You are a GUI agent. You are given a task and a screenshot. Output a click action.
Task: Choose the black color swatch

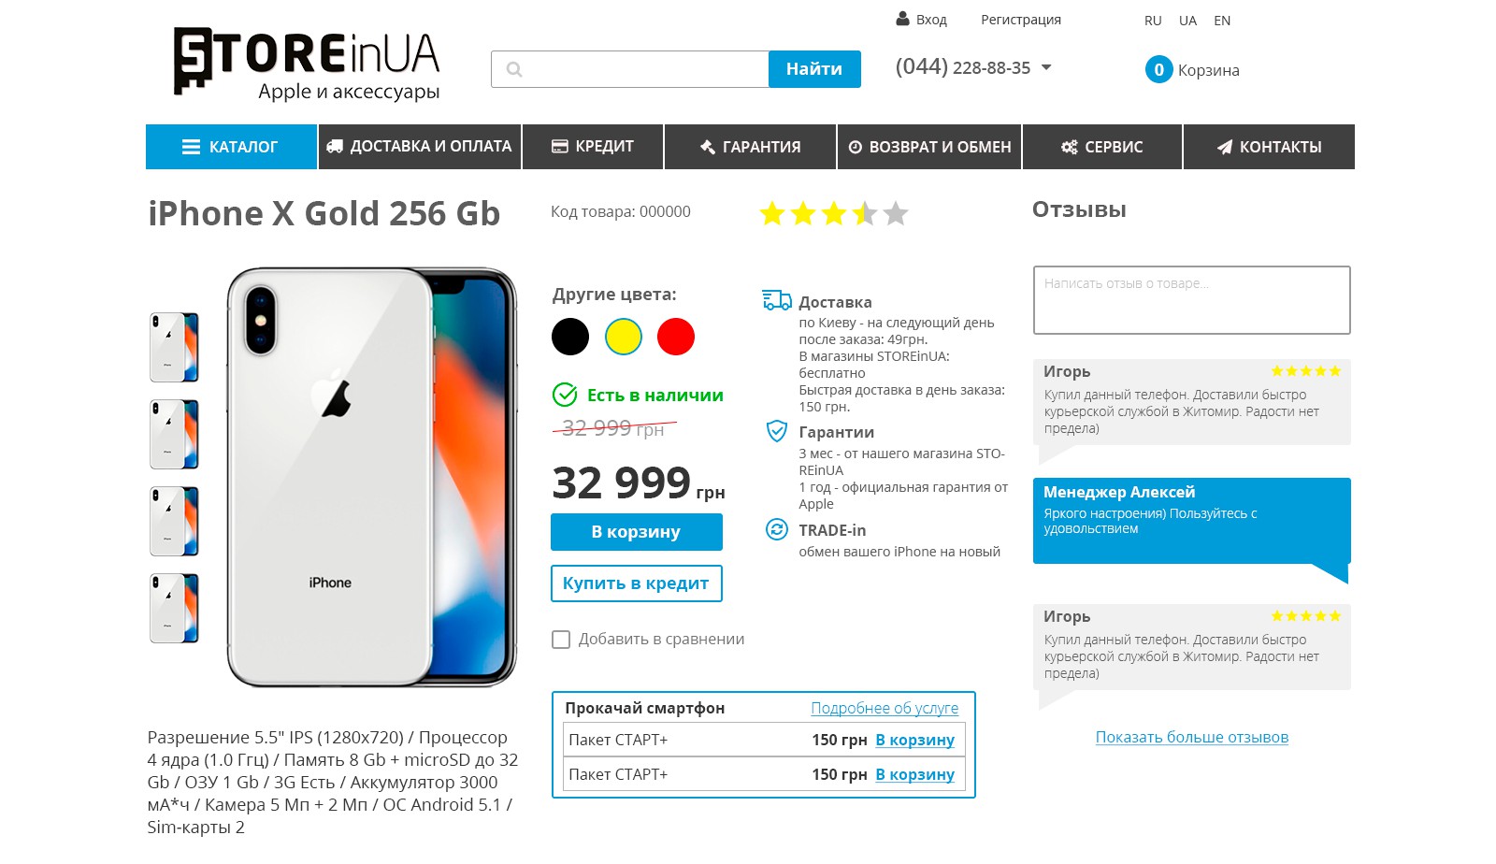click(570, 337)
